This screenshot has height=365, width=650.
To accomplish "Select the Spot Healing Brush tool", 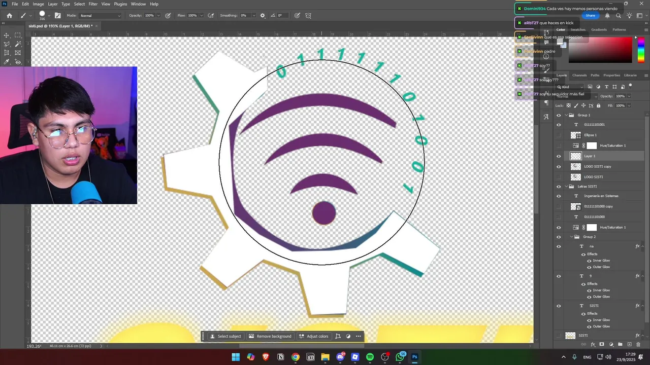I will (x=18, y=62).
